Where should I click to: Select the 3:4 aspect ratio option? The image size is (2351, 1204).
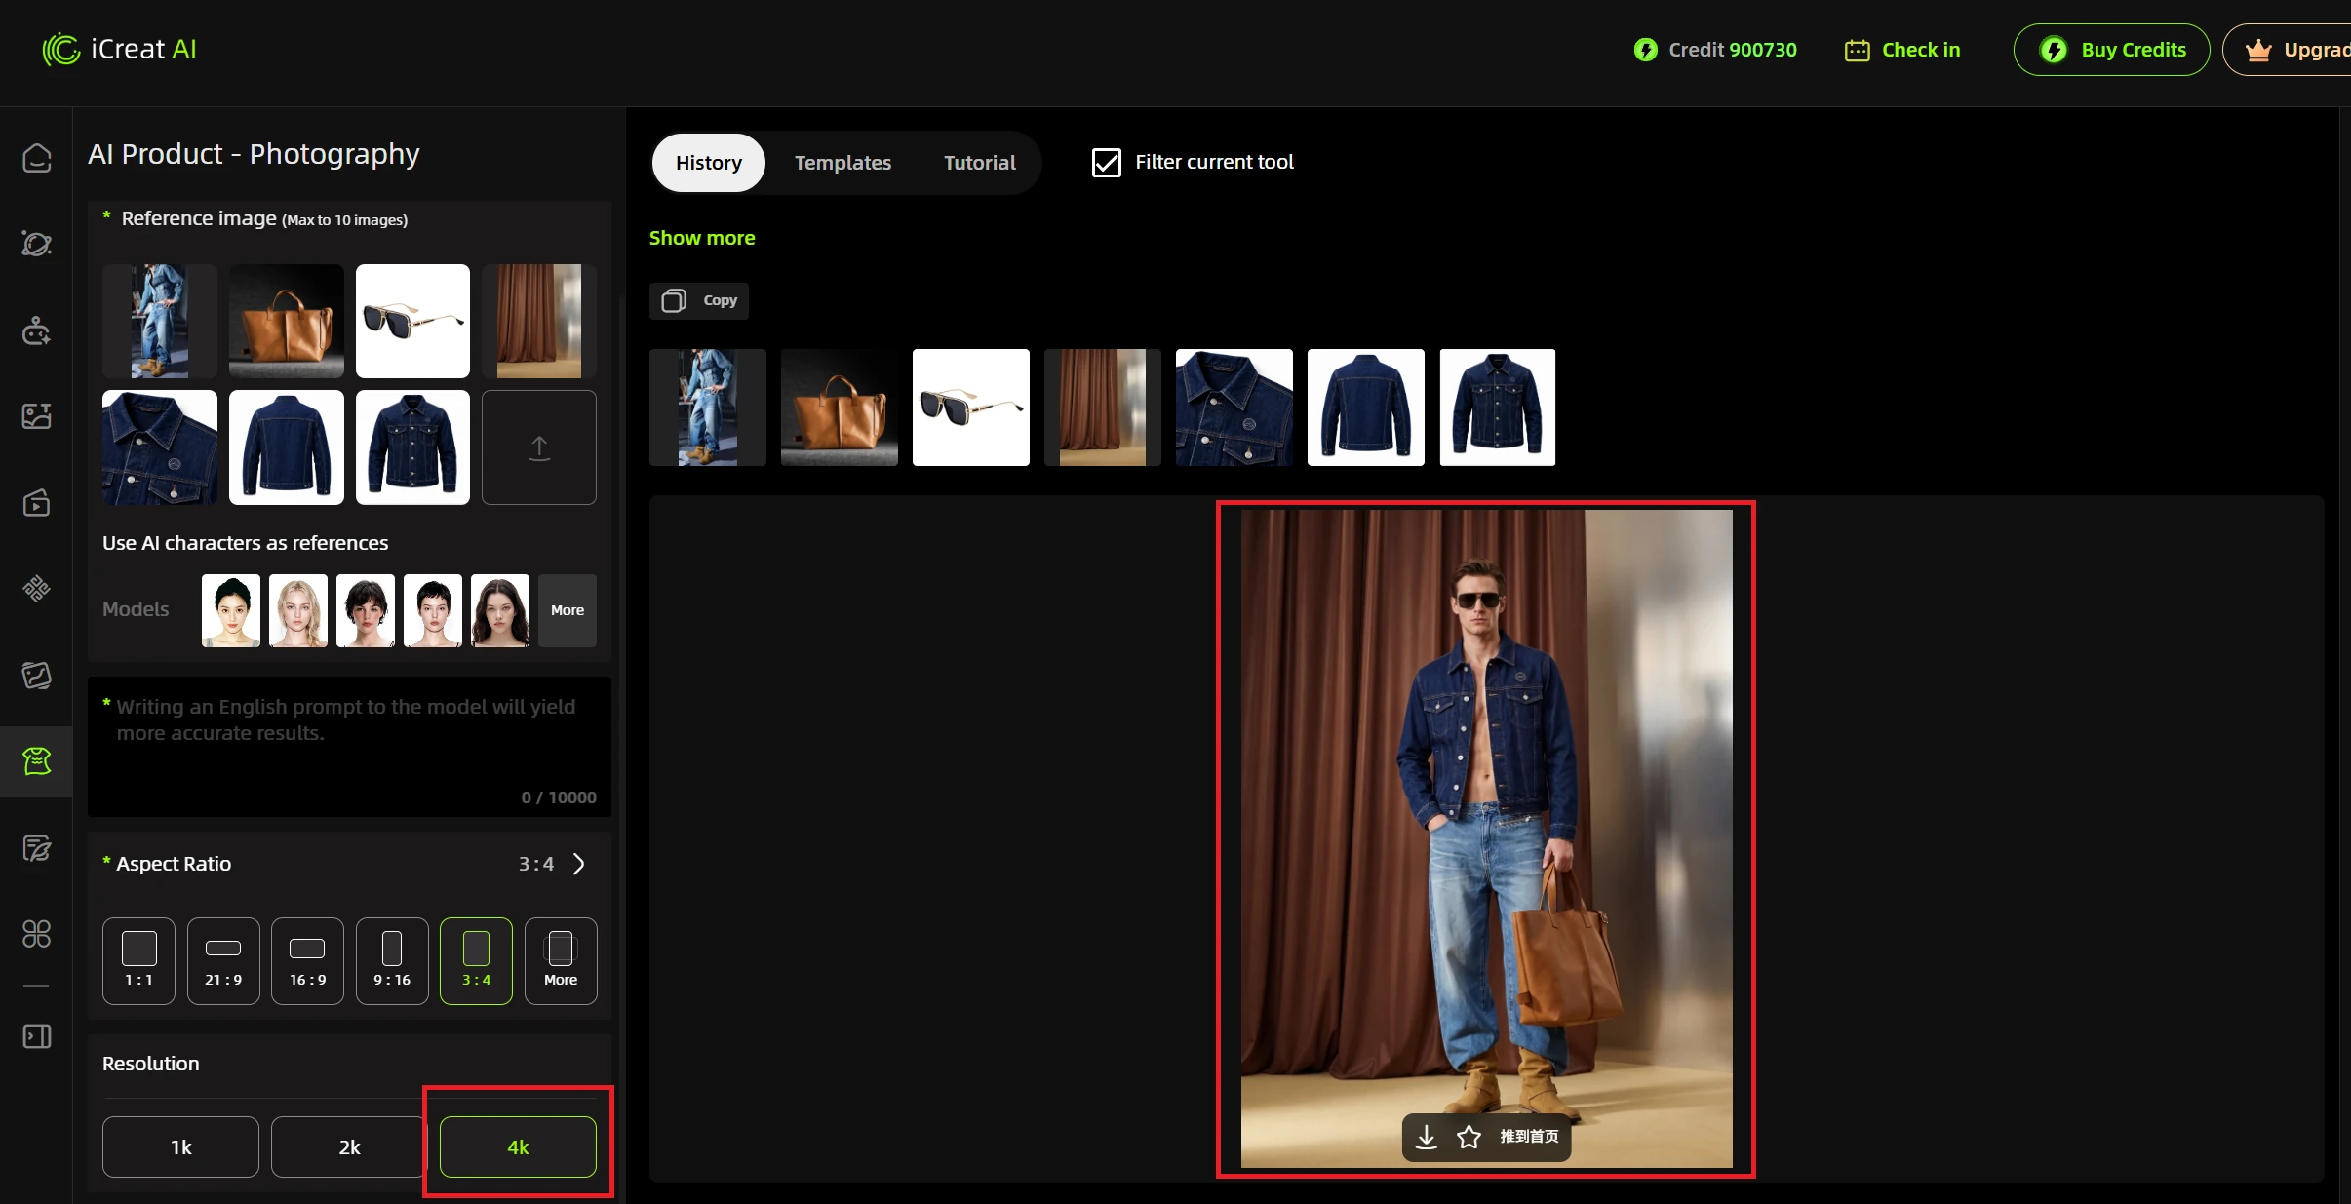pos(476,960)
